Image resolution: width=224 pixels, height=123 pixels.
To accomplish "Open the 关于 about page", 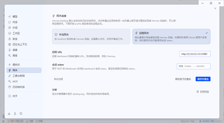I will [x=24, y=96].
